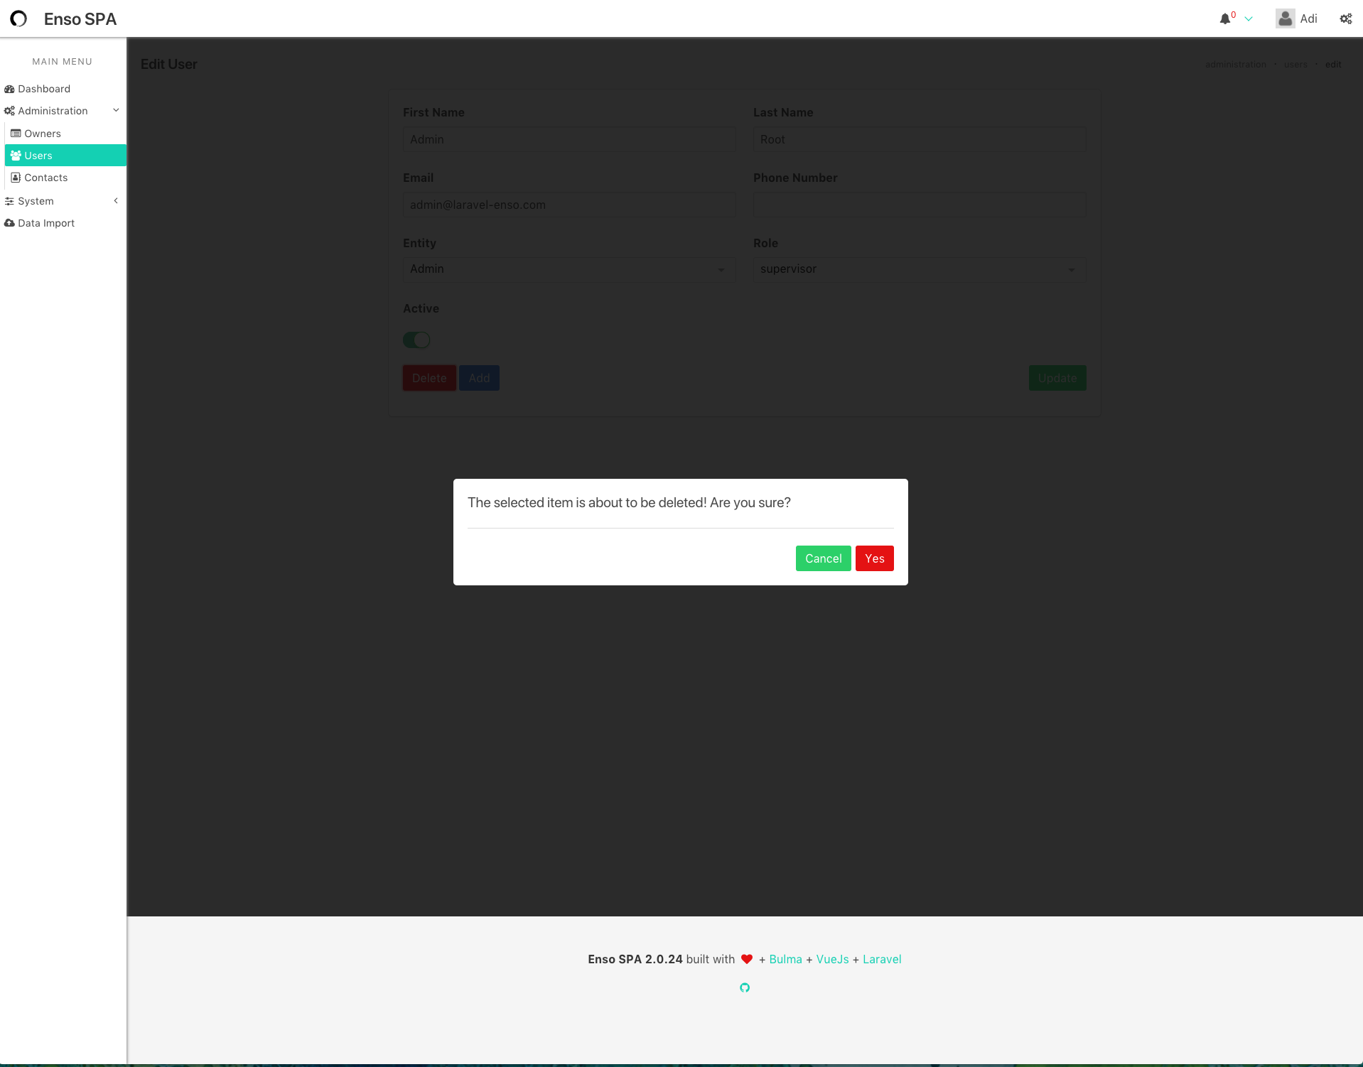Click the Phone Number input field
1363x1067 pixels.
point(919,205)
